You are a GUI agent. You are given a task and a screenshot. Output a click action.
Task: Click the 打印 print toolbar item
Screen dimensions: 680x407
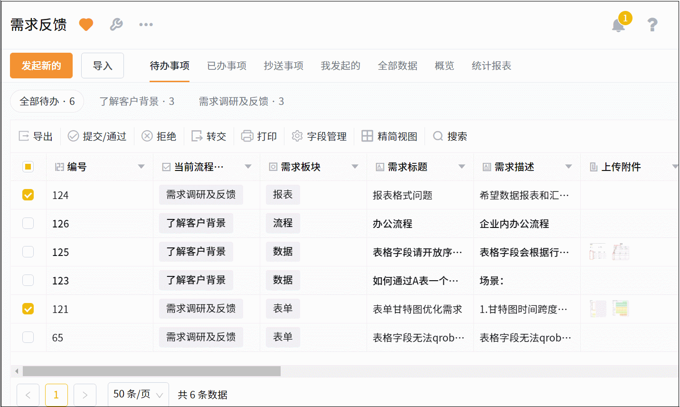tap(259, 136)
